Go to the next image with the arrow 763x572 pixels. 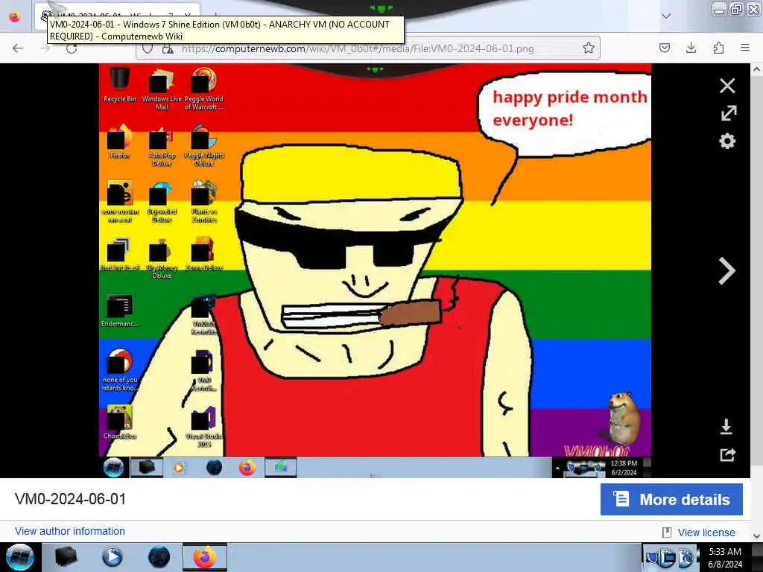point(726,270)
